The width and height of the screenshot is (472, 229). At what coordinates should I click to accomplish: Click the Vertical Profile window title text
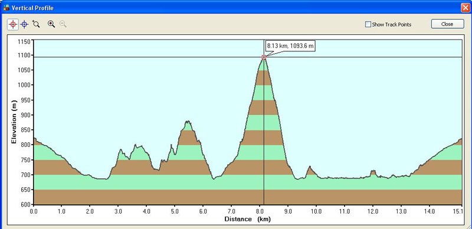32,8
